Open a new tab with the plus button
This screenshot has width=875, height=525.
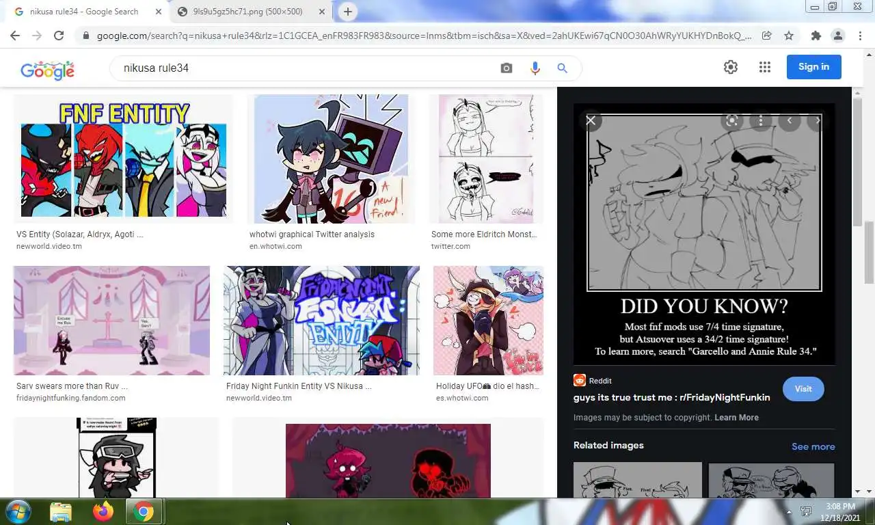point(348,12)
